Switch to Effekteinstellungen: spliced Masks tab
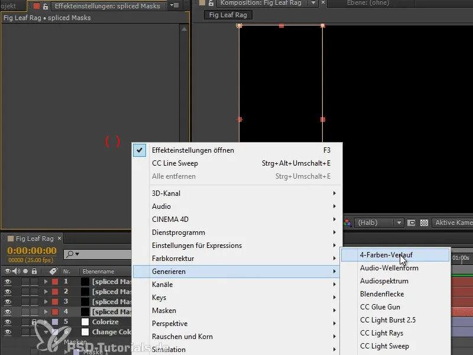This screenshot has height=355, width=473. (x=107, y=6)
